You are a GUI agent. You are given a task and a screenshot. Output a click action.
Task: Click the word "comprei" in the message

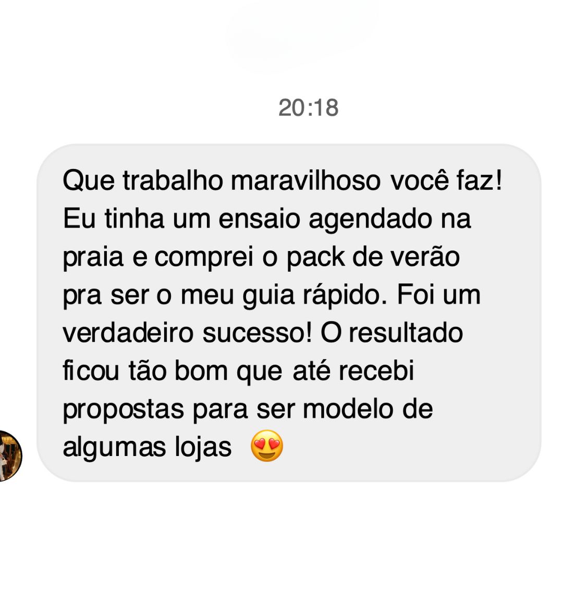coord(204,257)
